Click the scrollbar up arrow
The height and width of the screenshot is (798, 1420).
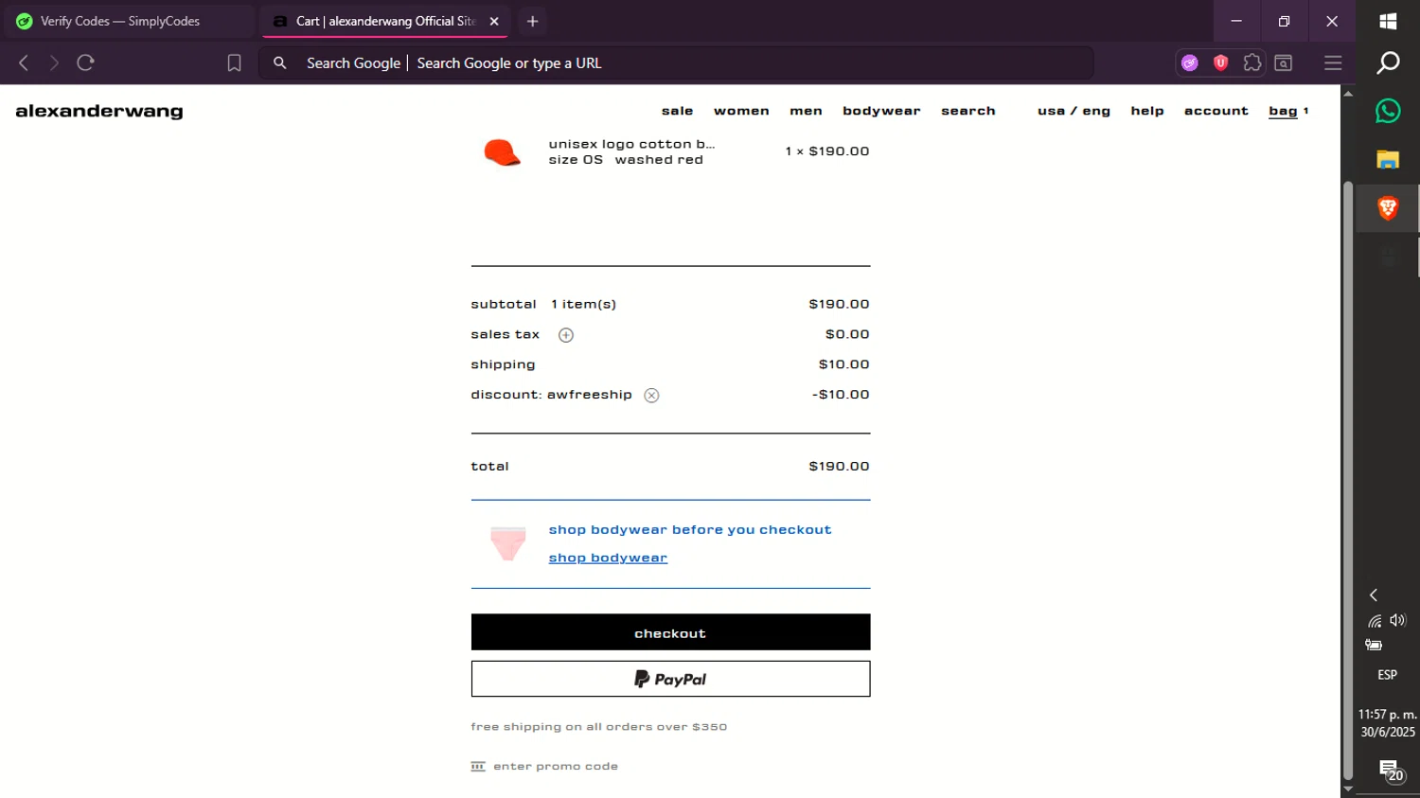pyautogui.click(x=1348, y=94)
